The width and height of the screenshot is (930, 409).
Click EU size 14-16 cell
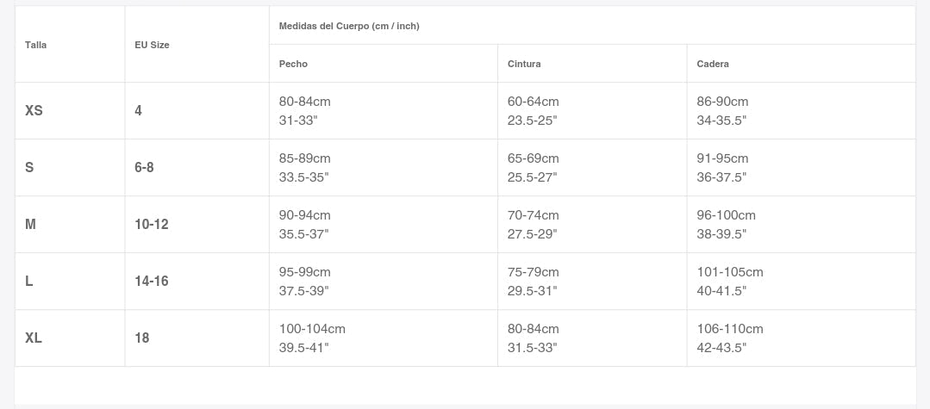(152, 281)
